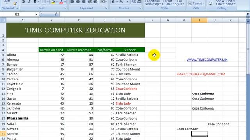
Task: Open Sort & Filter menu
Action: (x=220, y=3)
